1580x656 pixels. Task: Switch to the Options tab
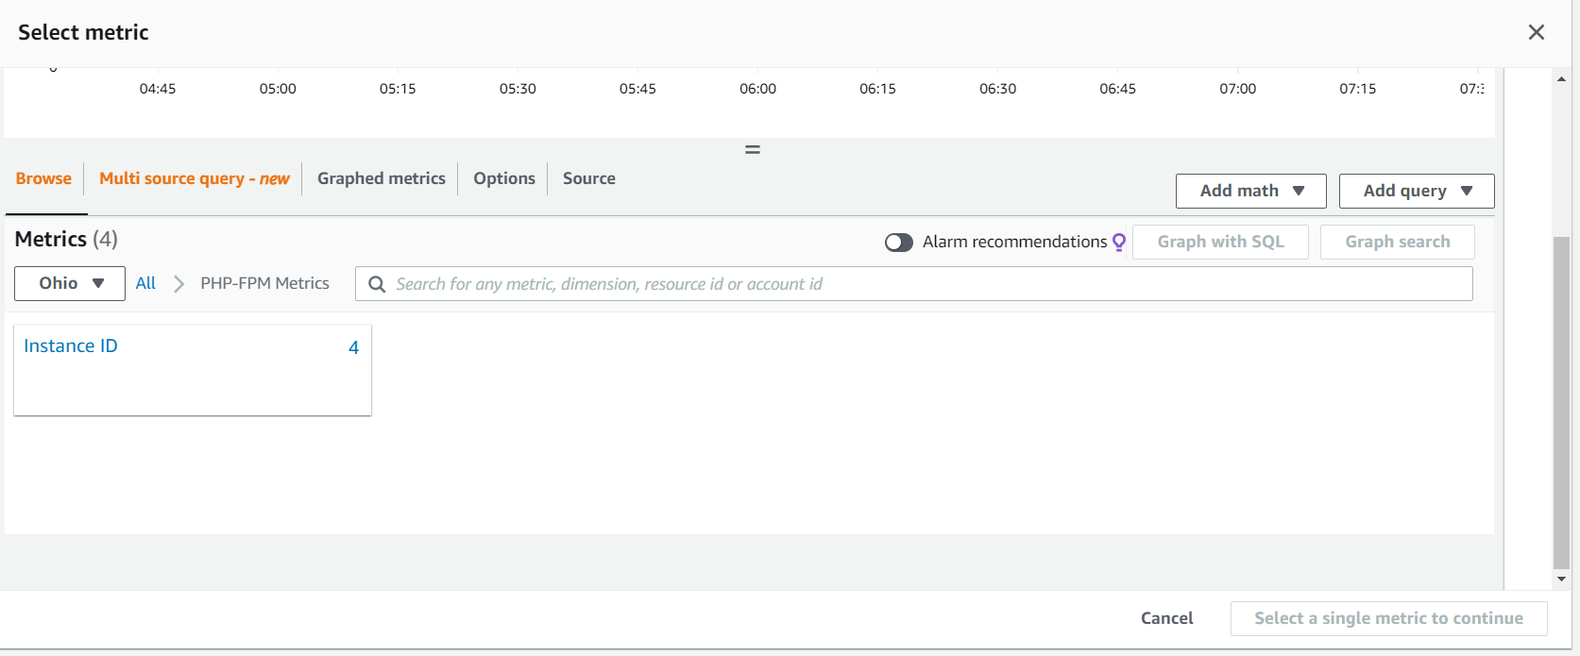[503, 178]
